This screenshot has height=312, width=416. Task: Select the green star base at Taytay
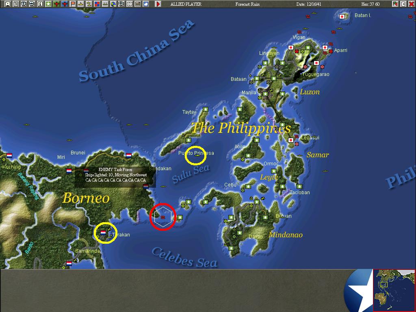205,109
